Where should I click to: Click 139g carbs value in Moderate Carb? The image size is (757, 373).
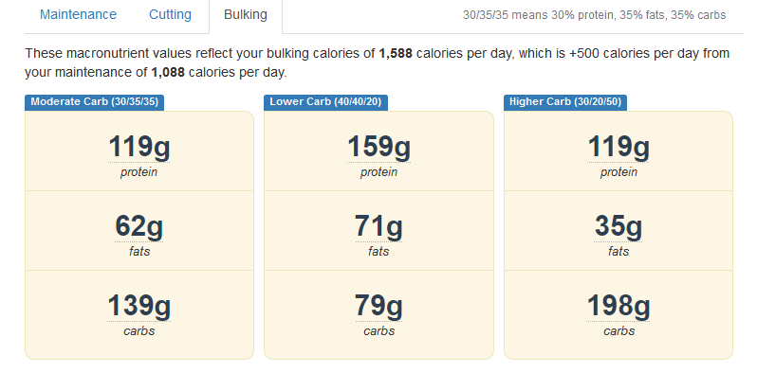[x=139, y=306]
